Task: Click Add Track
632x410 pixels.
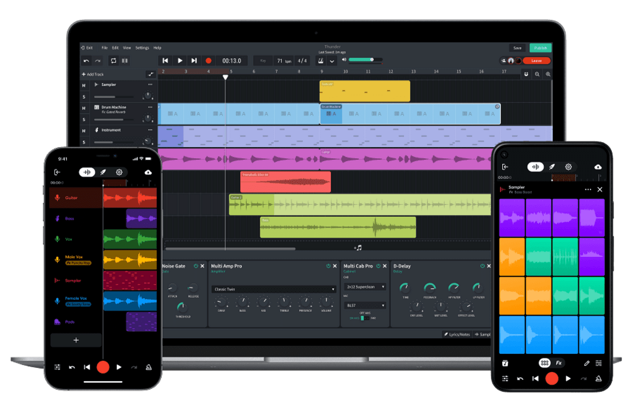Action: click(x=93, y=74)
